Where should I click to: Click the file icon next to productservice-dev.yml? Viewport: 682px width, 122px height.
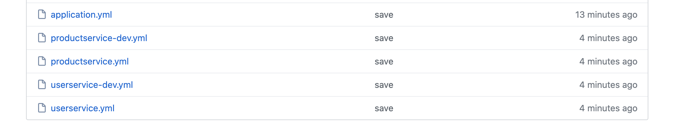42,38
